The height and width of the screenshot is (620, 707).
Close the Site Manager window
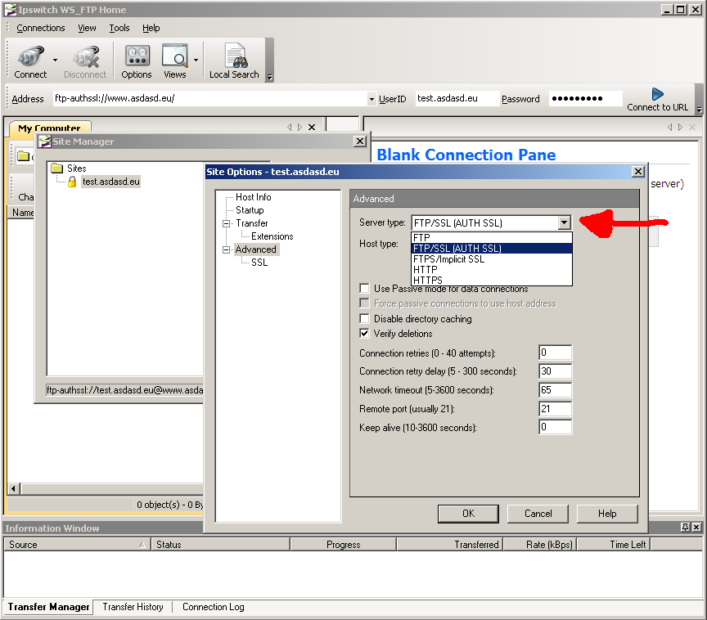pyautogui.click(x=360, y=142)
